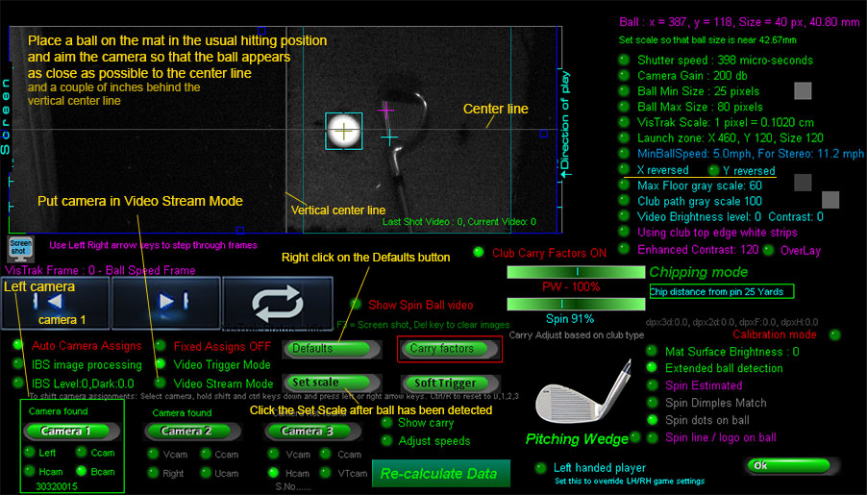Click the Defaults button
The height and width of the screenshot is (495, 867).
(333, 349)
